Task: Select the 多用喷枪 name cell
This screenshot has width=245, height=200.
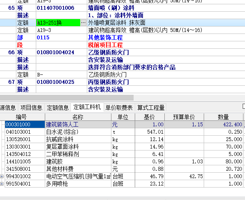Action: [x=78, y=184]
